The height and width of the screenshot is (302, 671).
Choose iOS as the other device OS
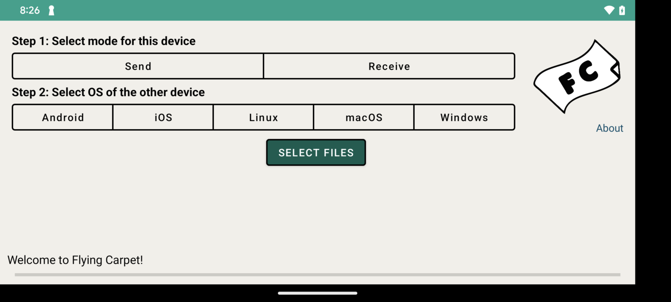click(x=163, y=117)
